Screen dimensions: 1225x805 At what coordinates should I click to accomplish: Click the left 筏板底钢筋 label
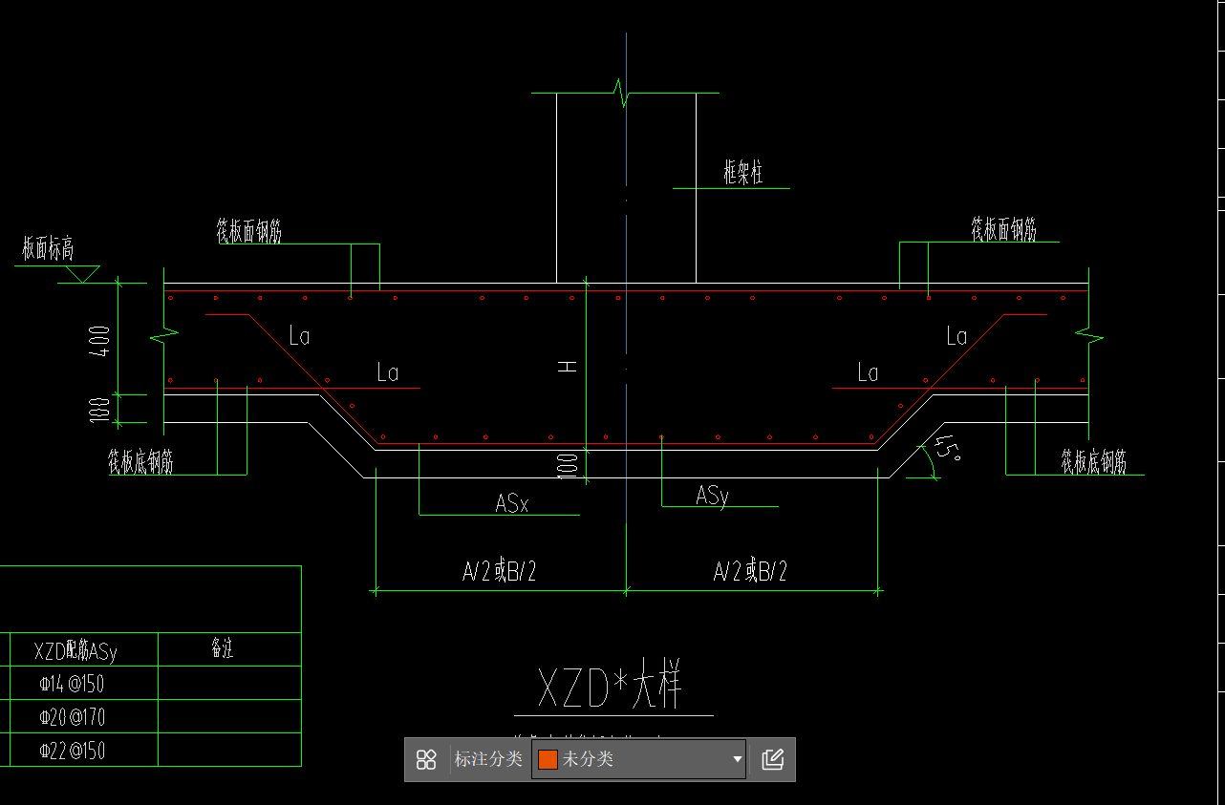point(140,462)
